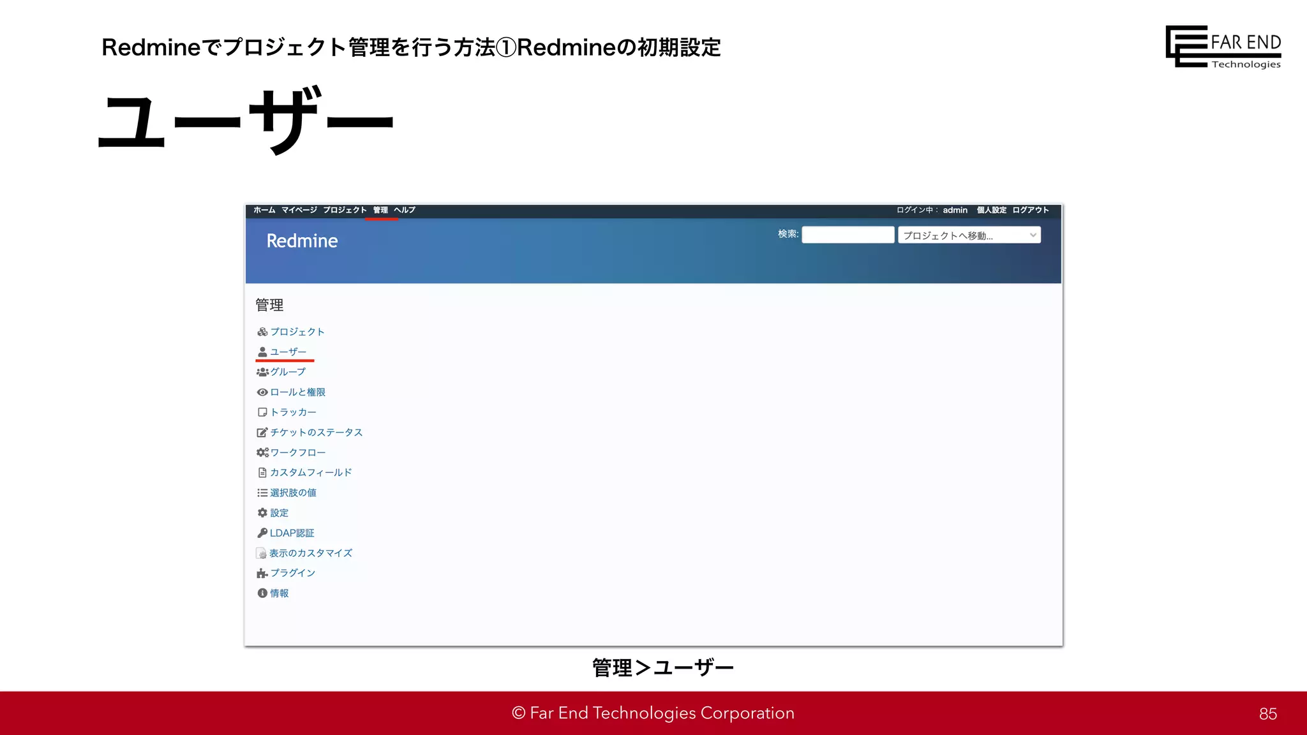Screen dimensions: 1307x735
Task: Click the gear icon beside 設定
Action: tap(262, 513)
